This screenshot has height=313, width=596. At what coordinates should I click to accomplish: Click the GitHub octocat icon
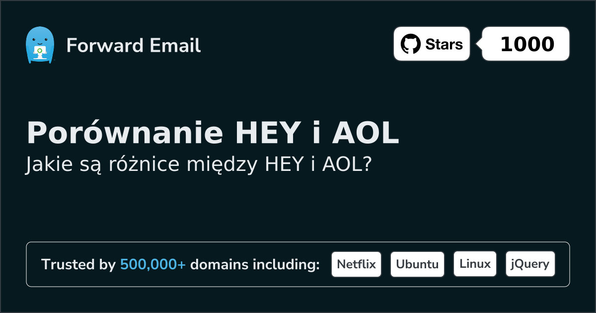[411, 44]
